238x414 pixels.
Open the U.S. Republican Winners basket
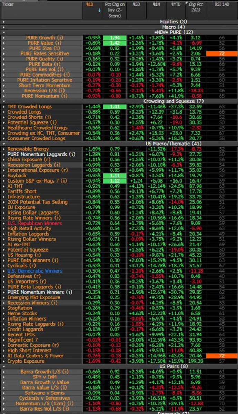34,223
